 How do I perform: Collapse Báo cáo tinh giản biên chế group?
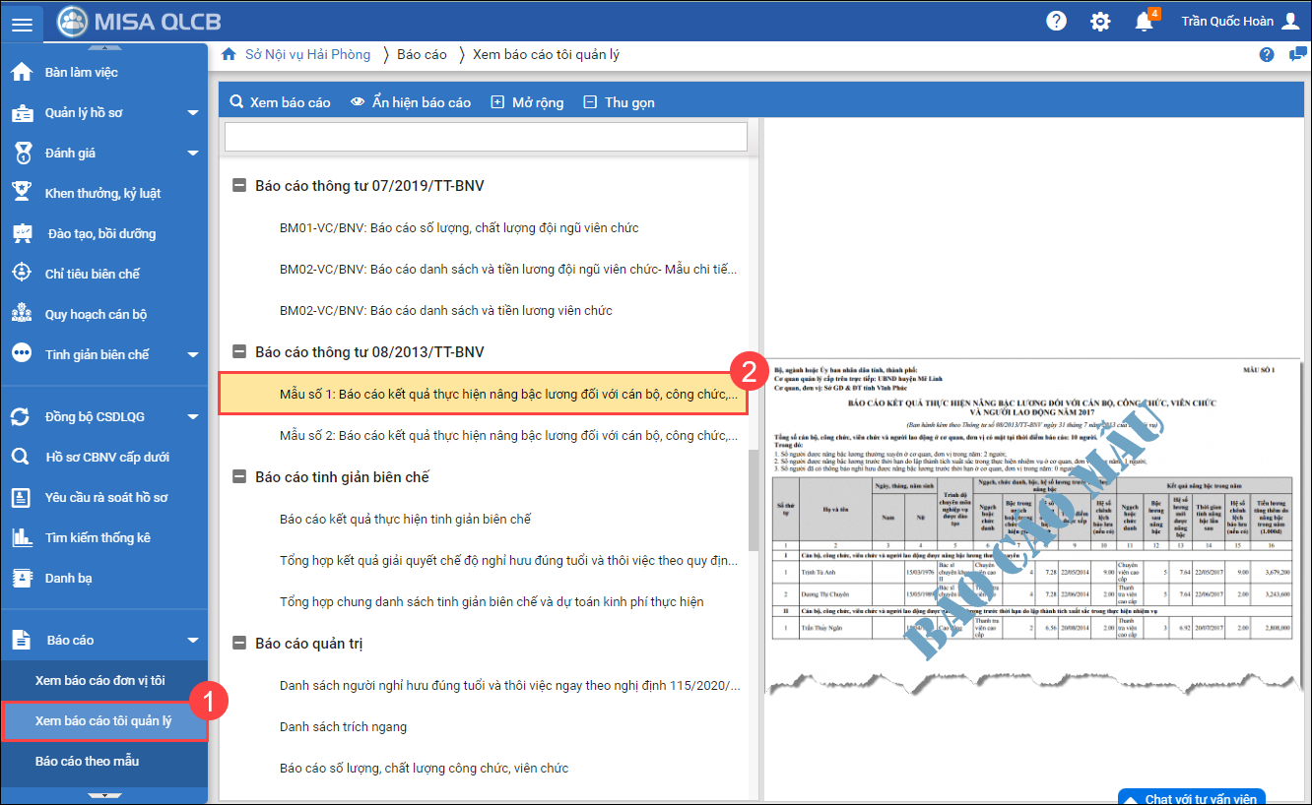tap(239, 477)
